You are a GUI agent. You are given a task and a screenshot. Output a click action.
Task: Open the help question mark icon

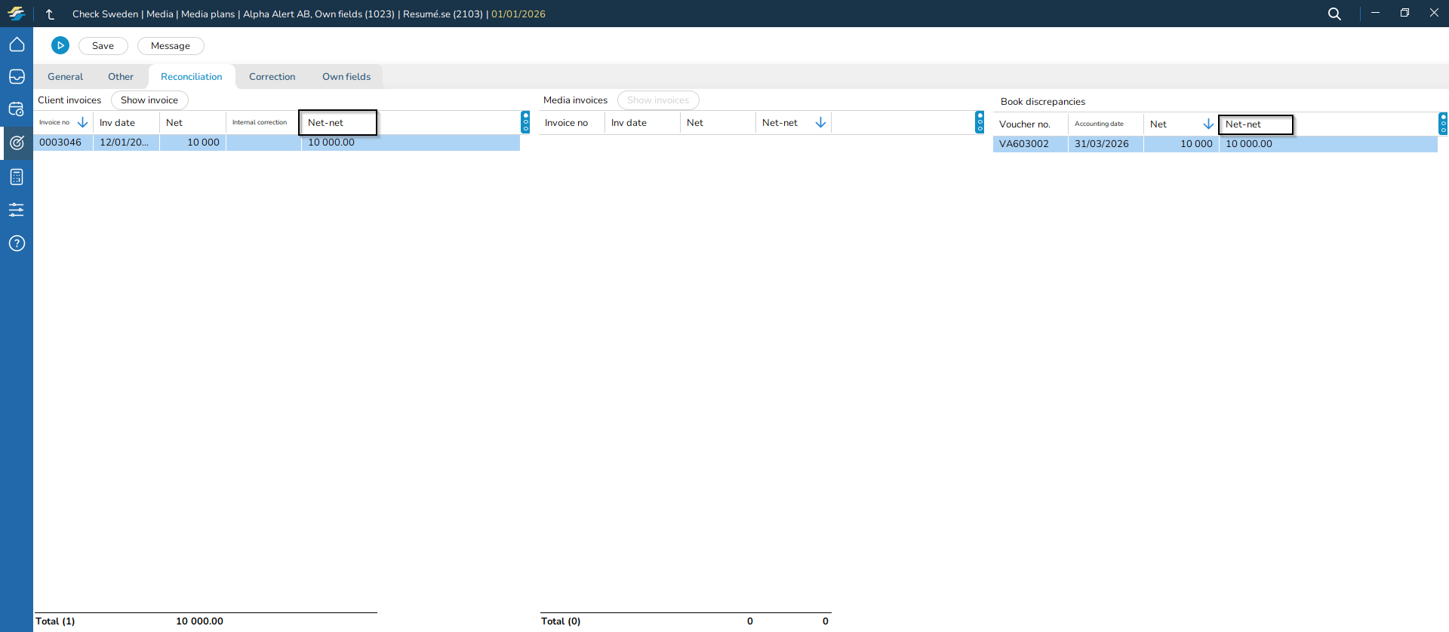(17, 243)
